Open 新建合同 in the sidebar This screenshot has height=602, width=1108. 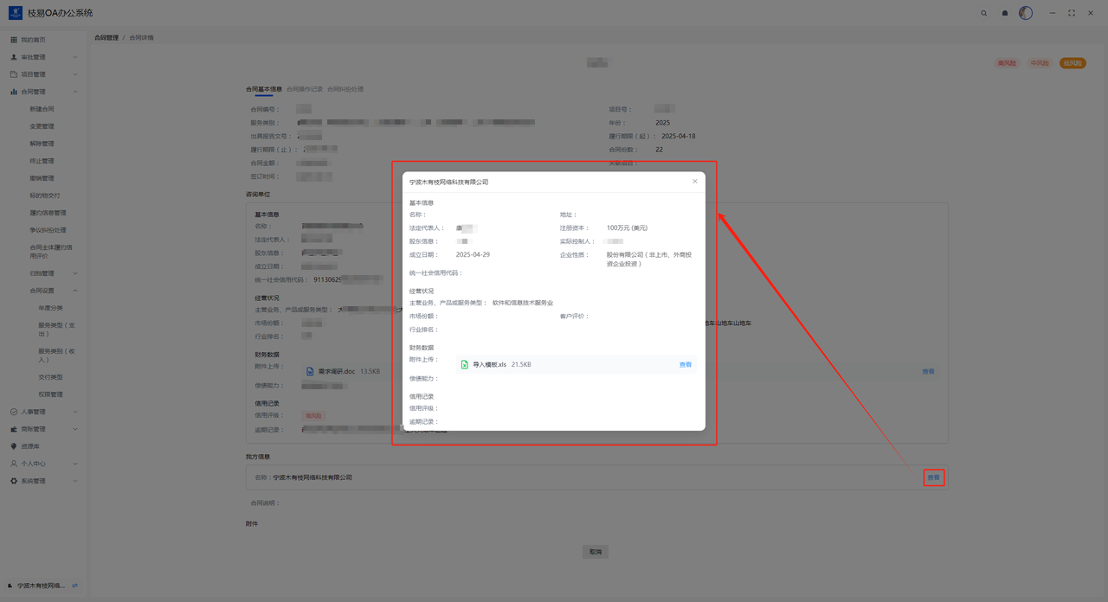(42, 109)
